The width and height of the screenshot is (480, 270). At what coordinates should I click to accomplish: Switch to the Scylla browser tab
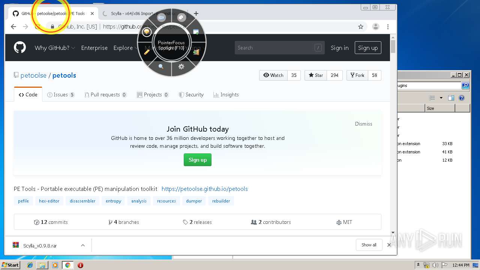pos(142,13)
